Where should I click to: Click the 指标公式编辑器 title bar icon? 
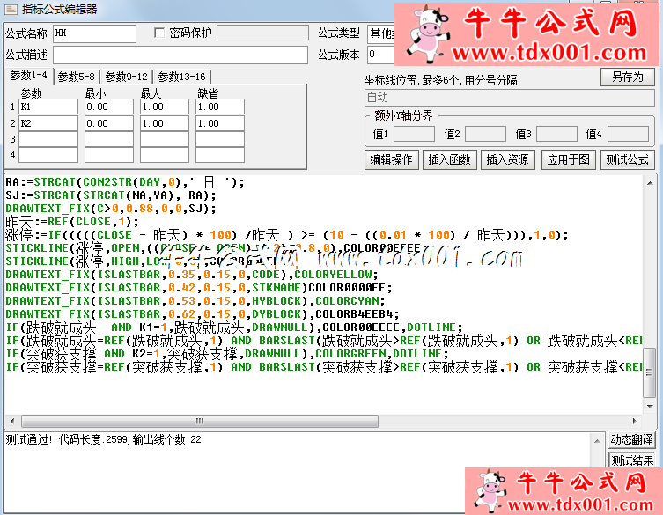tap(11, 9)
